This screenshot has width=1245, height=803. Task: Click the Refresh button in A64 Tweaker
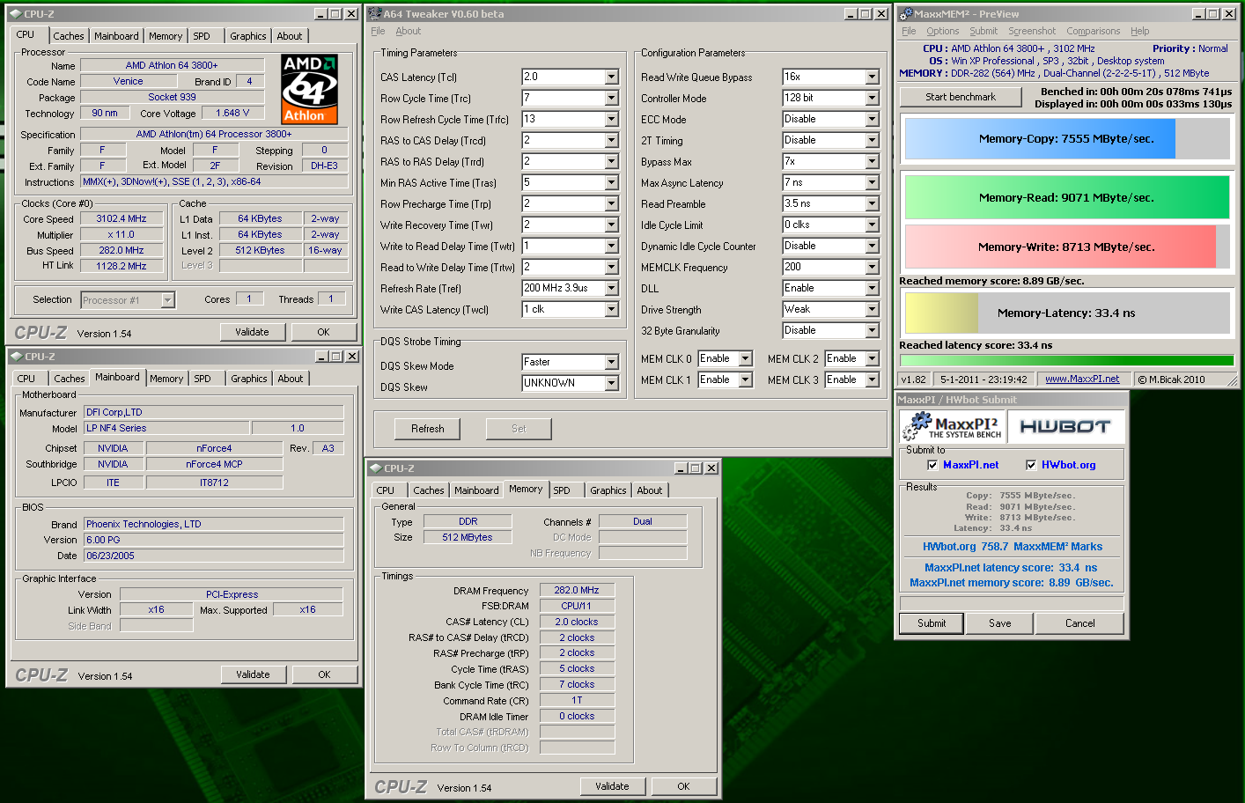(428, 429)
